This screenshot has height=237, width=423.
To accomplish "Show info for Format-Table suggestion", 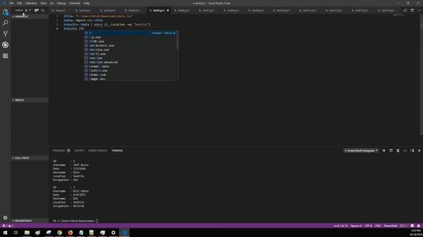I will tap(174, 33).
